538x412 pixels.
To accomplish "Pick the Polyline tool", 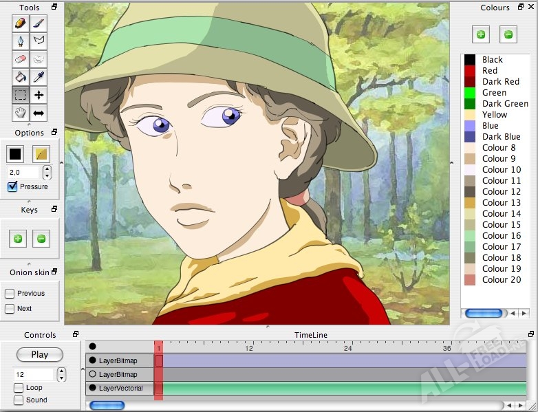I will tap(39, 41).
